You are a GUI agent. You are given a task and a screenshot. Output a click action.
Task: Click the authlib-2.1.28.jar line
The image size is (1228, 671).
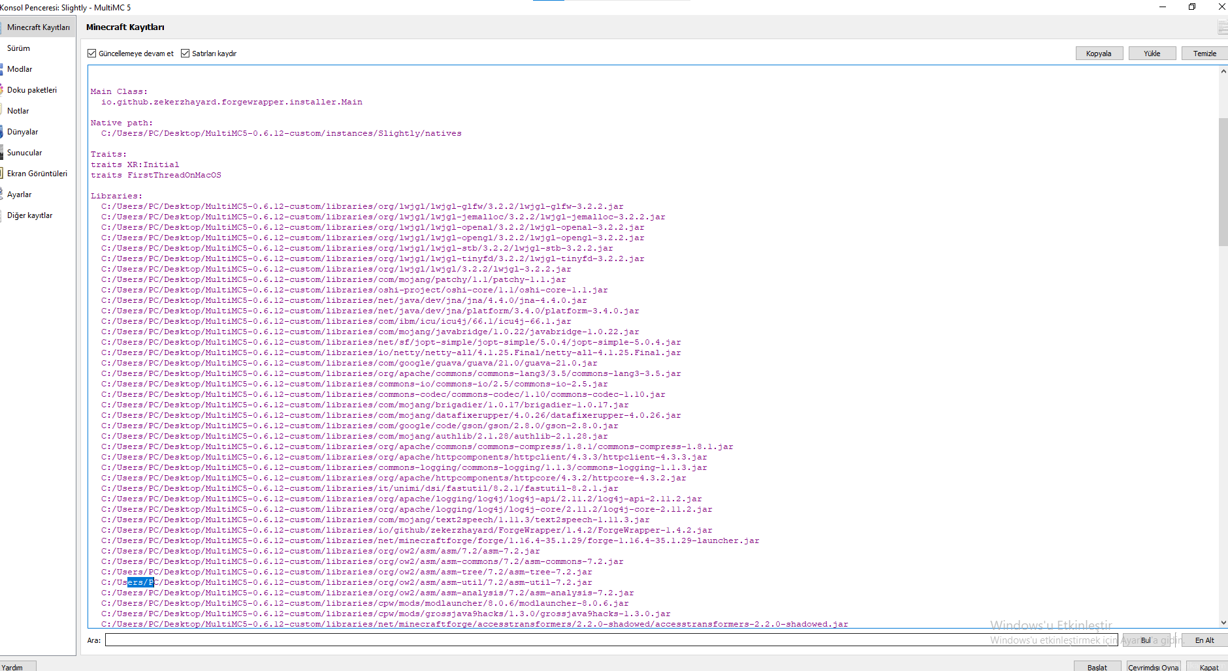coord(354,436)
